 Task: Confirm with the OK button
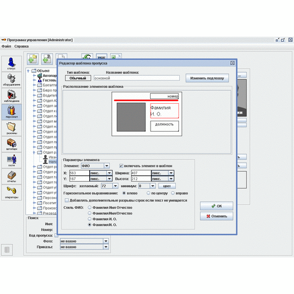pyautogui.click(x=217, y=206)
